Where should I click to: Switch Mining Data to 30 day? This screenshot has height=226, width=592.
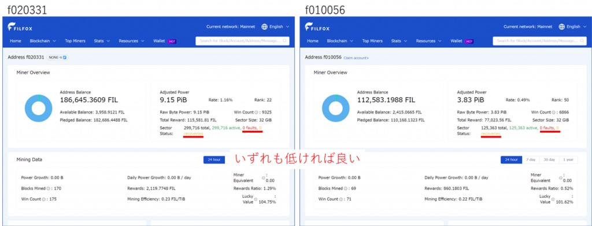point(549,160)
